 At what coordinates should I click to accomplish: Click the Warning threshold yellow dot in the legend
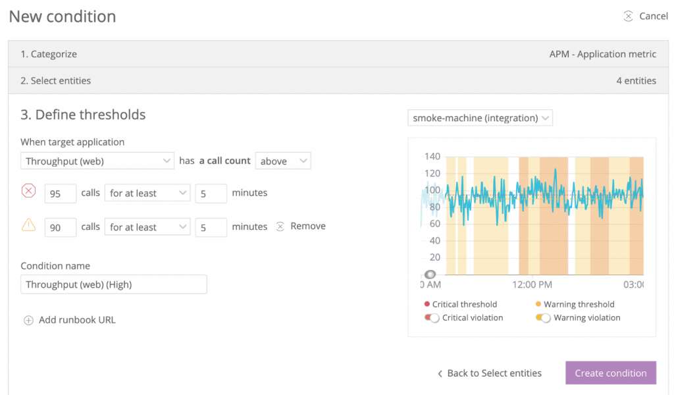click(x=540, y=304)
